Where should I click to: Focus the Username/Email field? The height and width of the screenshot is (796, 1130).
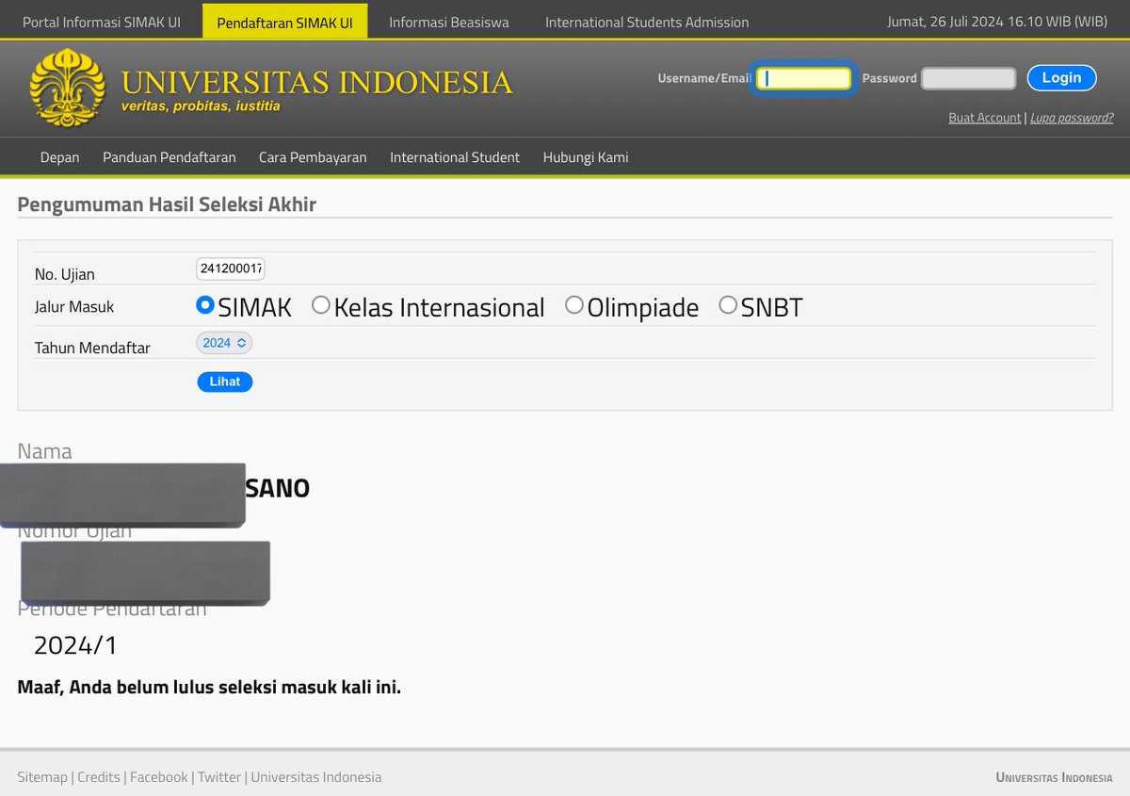[804, 78]
